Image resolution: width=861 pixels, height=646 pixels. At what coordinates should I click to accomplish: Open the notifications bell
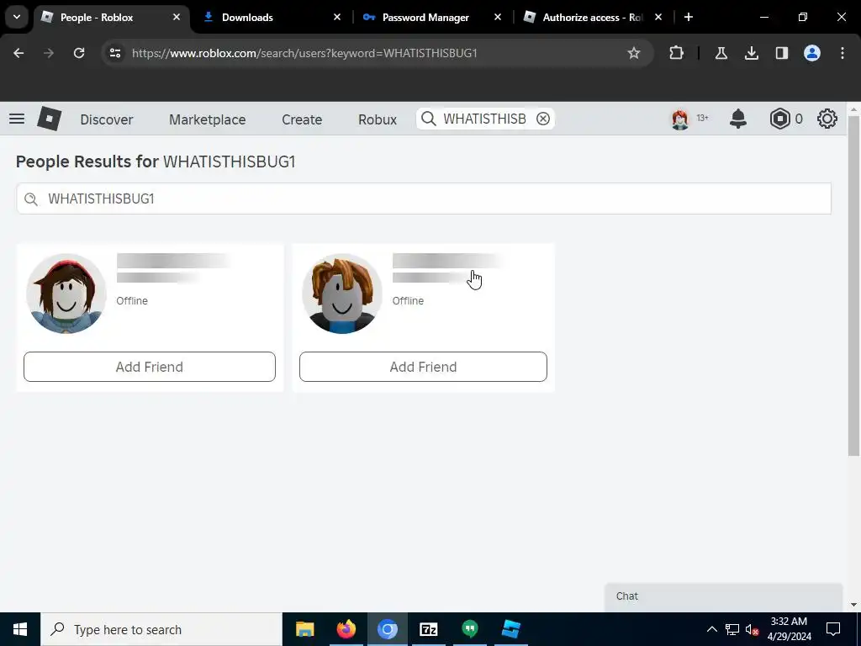[738, 119]
